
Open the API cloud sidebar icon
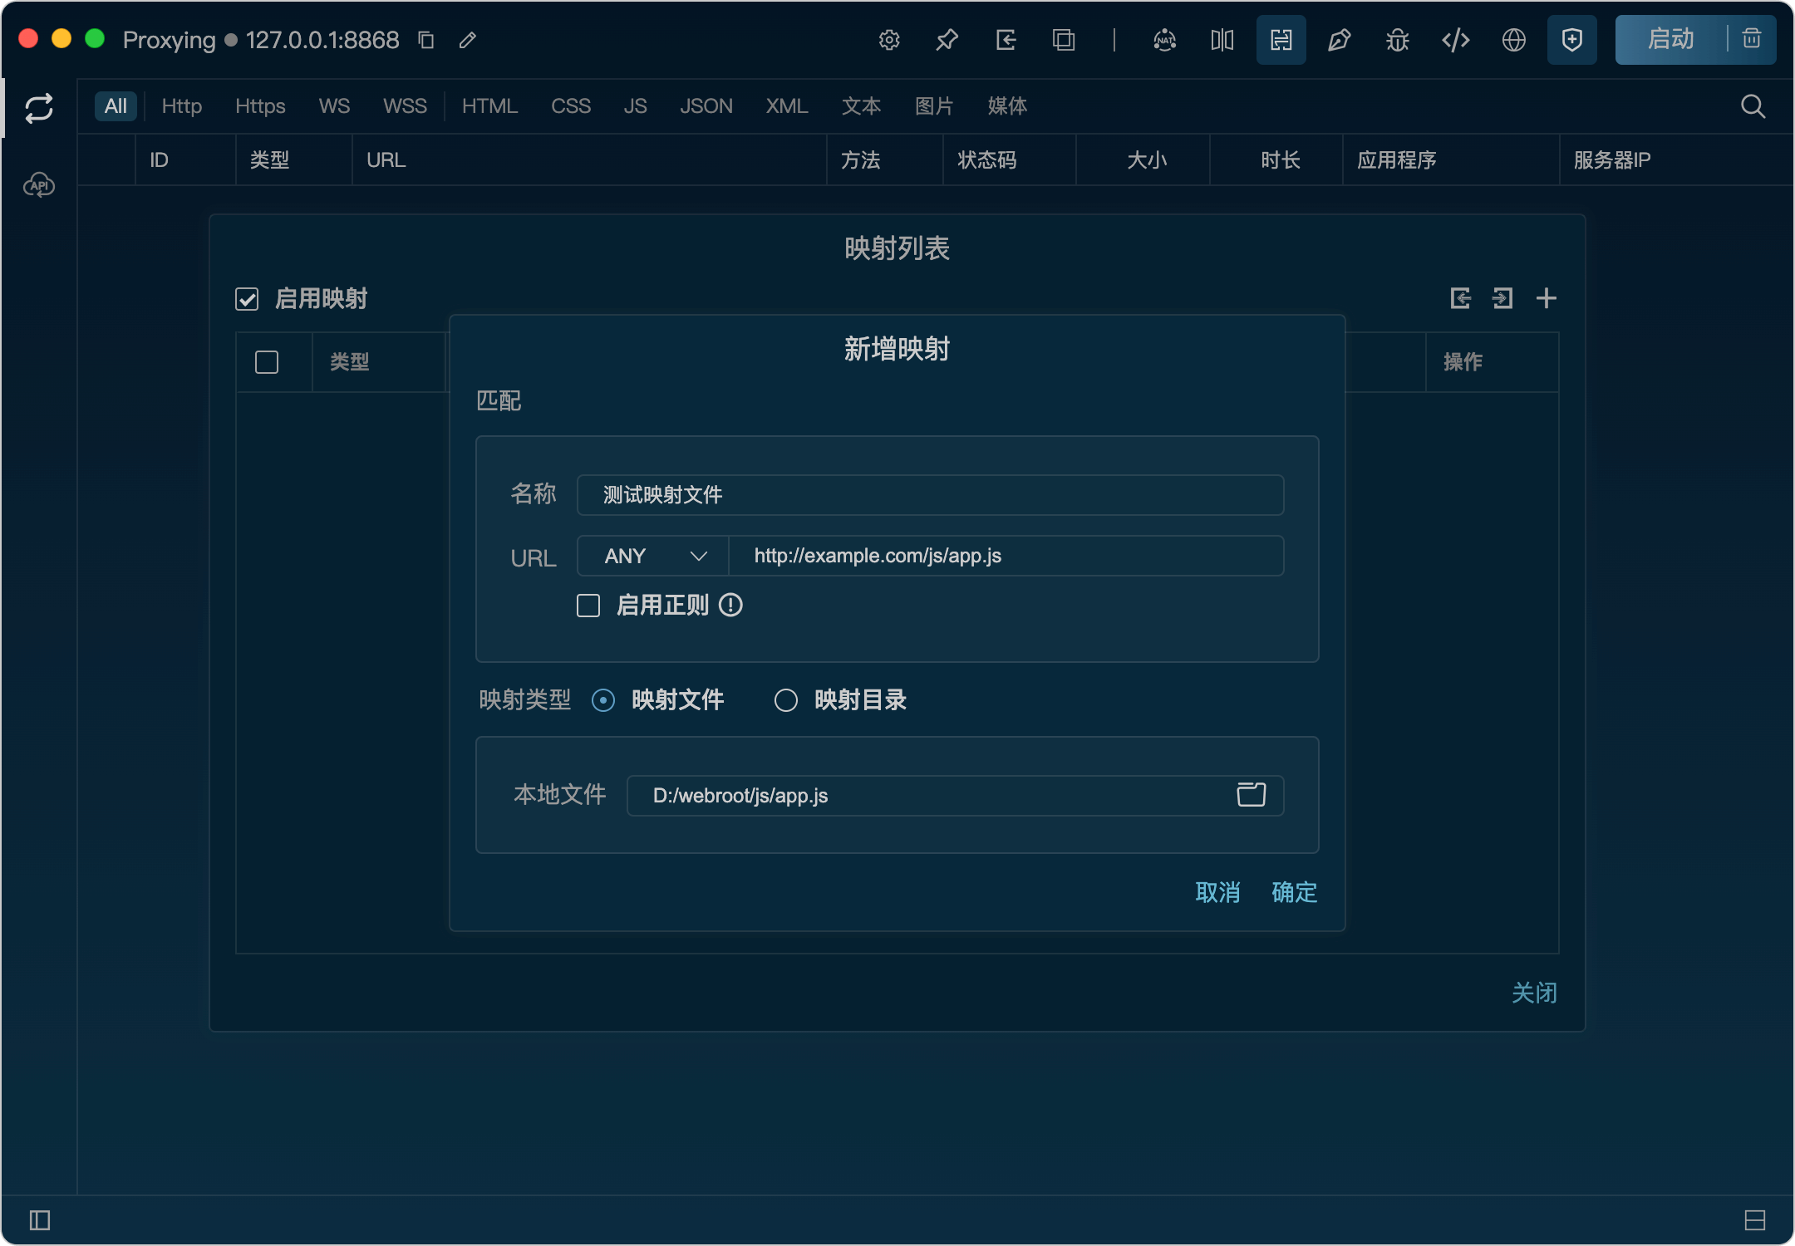coord(39,184)
